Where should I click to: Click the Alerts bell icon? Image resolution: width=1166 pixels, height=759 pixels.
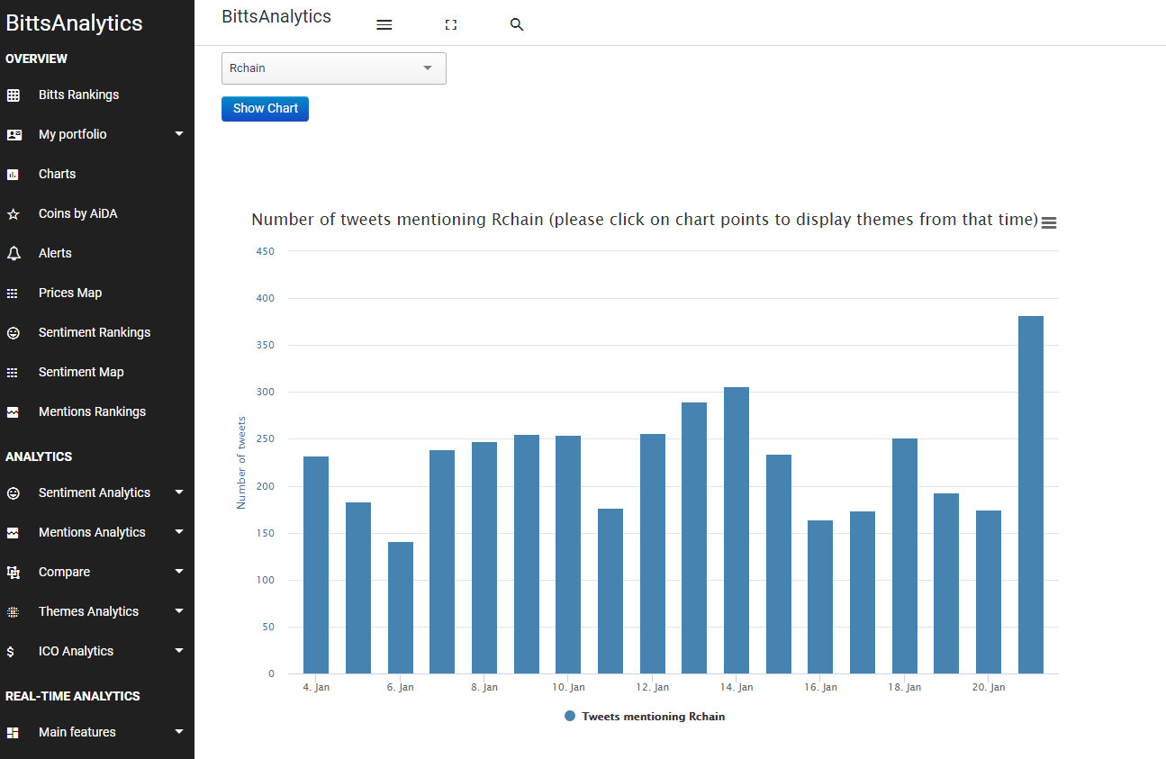click(x=14, y=254)
